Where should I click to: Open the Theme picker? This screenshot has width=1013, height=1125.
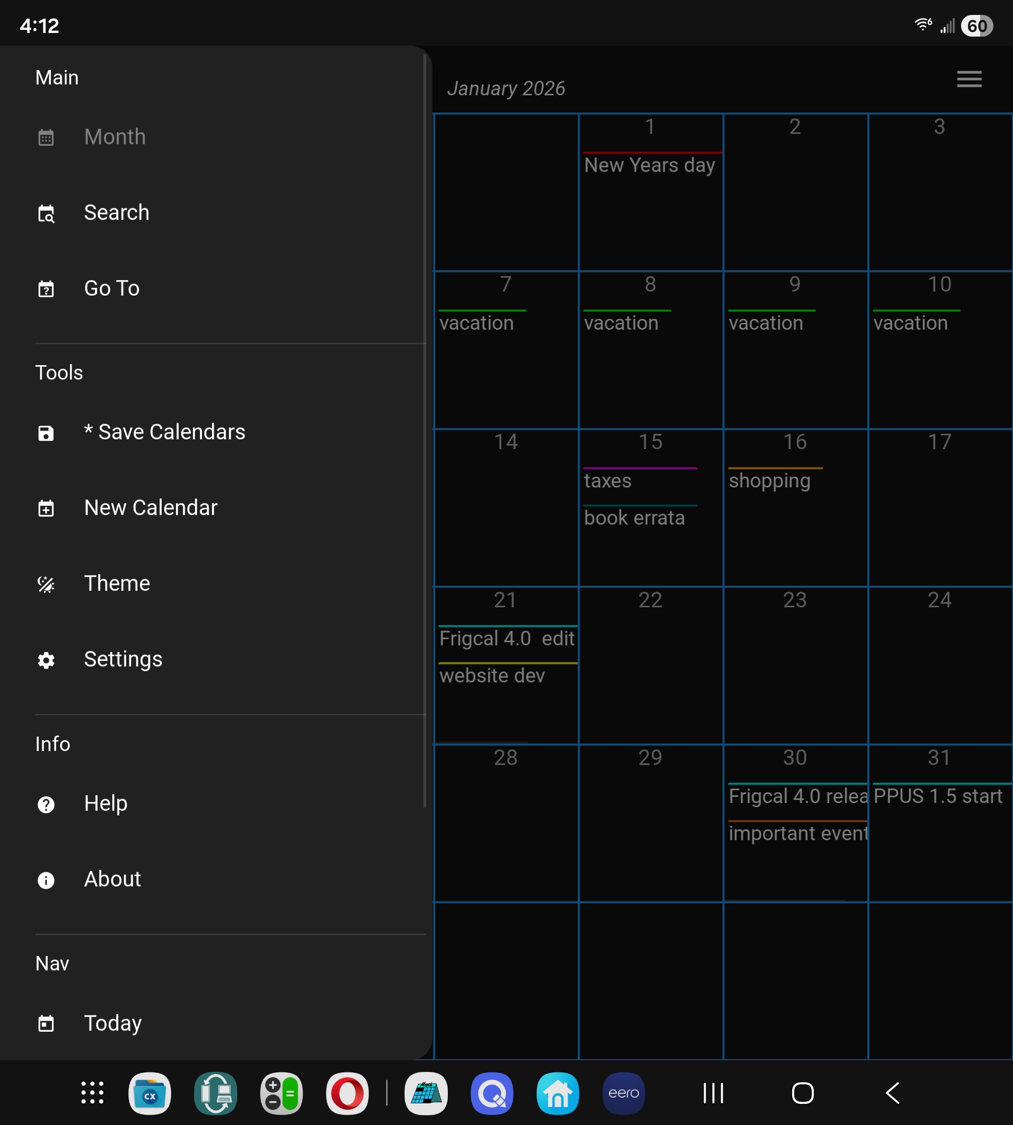coord(117,584)
